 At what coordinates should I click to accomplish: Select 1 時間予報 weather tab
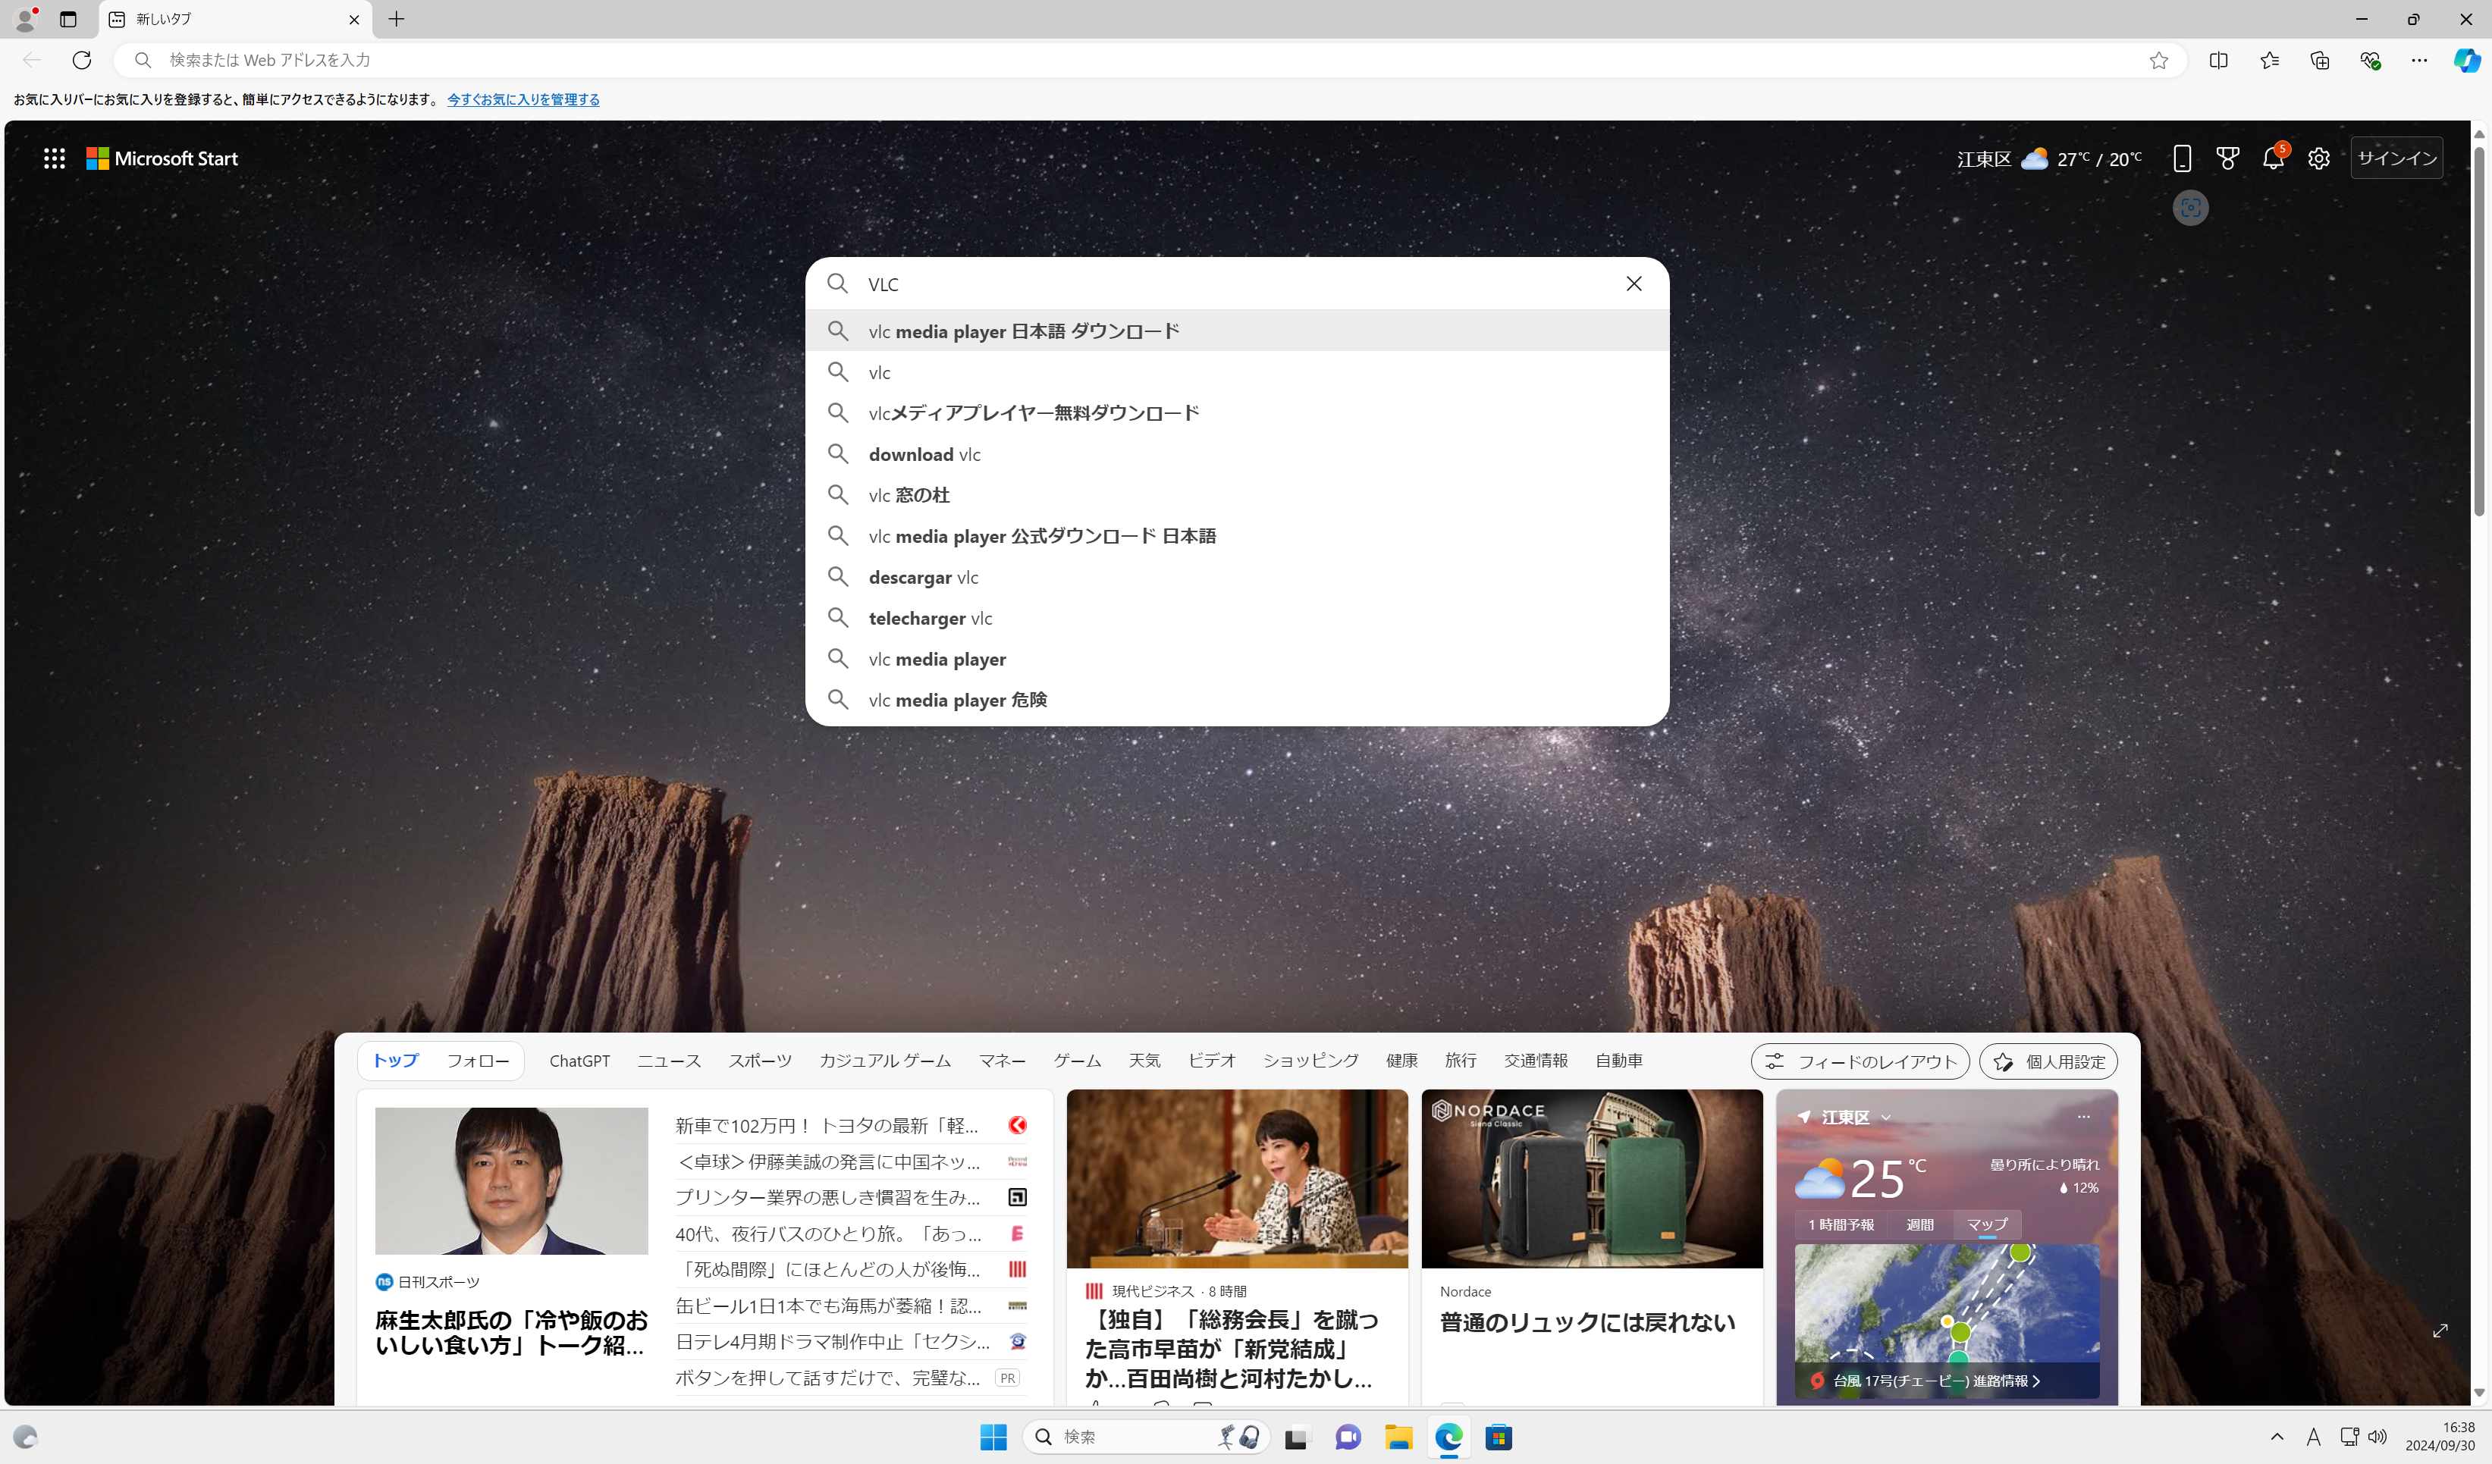click(1841, 1224)
